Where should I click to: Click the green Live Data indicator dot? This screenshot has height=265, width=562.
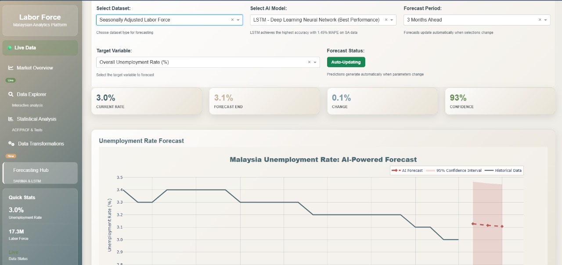(x=10, y=48)
